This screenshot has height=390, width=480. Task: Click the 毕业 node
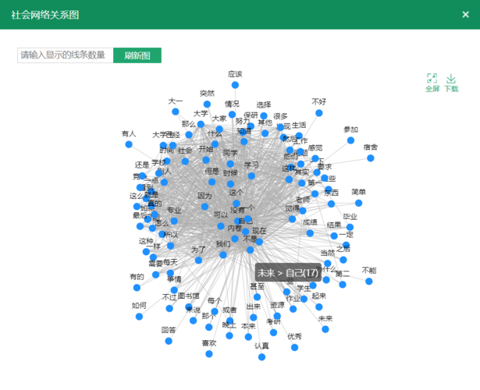[x=350, y=227]
